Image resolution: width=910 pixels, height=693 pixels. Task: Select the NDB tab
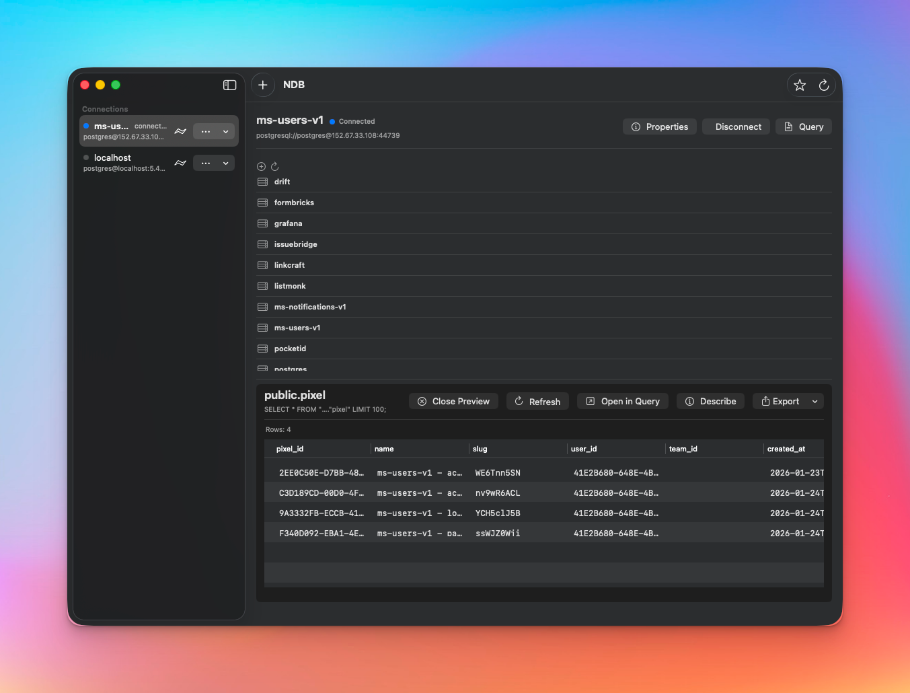(x=295, y=85)
